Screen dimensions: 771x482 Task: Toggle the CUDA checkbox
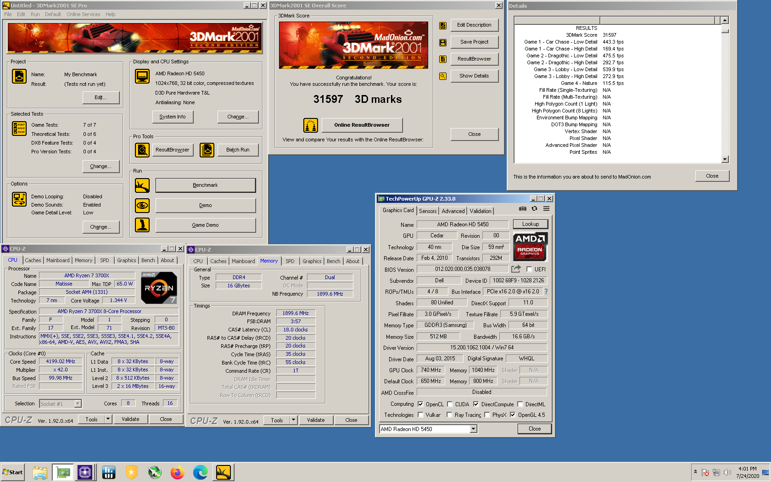tap(450, 404)
